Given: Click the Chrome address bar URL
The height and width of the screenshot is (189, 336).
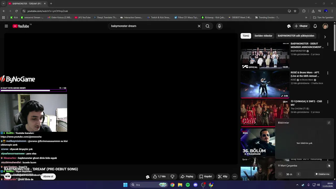Looking at the screenshot, I should (48, 11).
